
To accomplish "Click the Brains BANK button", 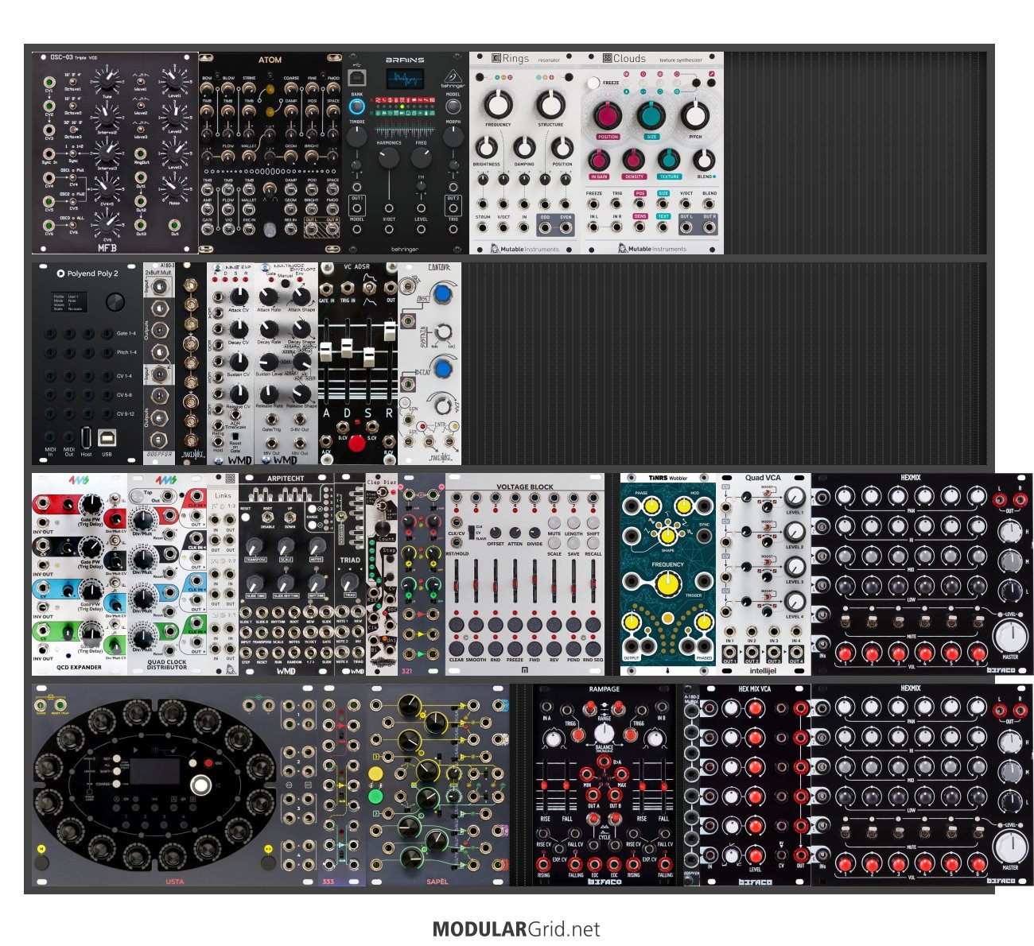I will tap(357, 107).
